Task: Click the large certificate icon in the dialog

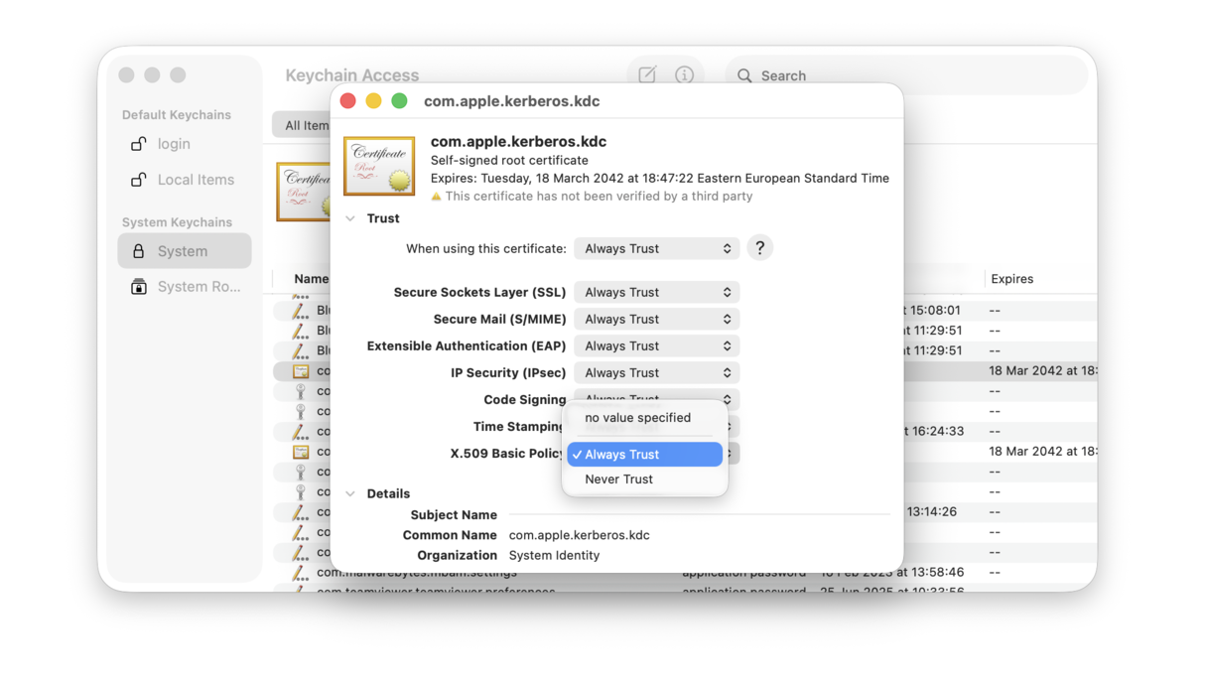Action: tap(379, 166)
